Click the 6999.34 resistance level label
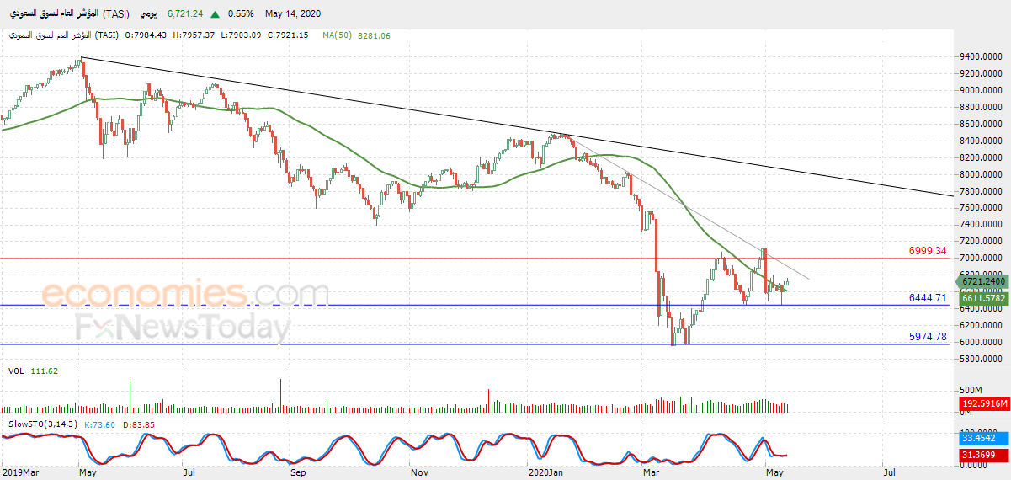The image size is (1011, 480). tap(928, 251)
